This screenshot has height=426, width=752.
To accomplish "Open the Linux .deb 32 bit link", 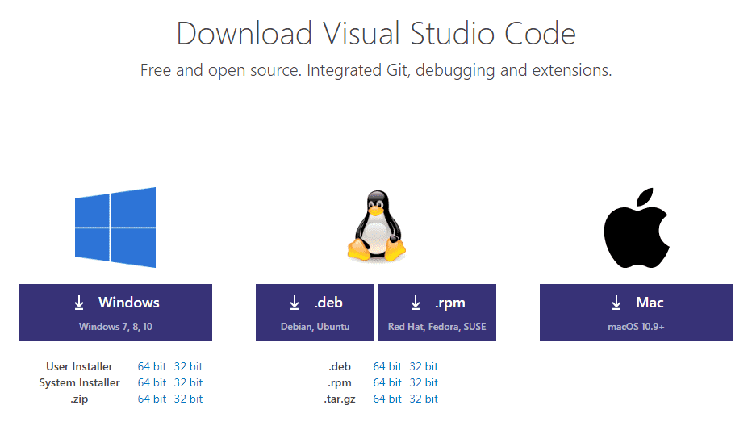I will click(x=424, y=366).
